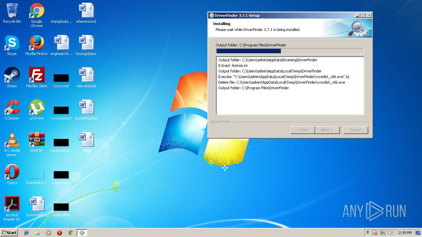Launch the CCleaner desktop shortcut

tap(12, 110)
